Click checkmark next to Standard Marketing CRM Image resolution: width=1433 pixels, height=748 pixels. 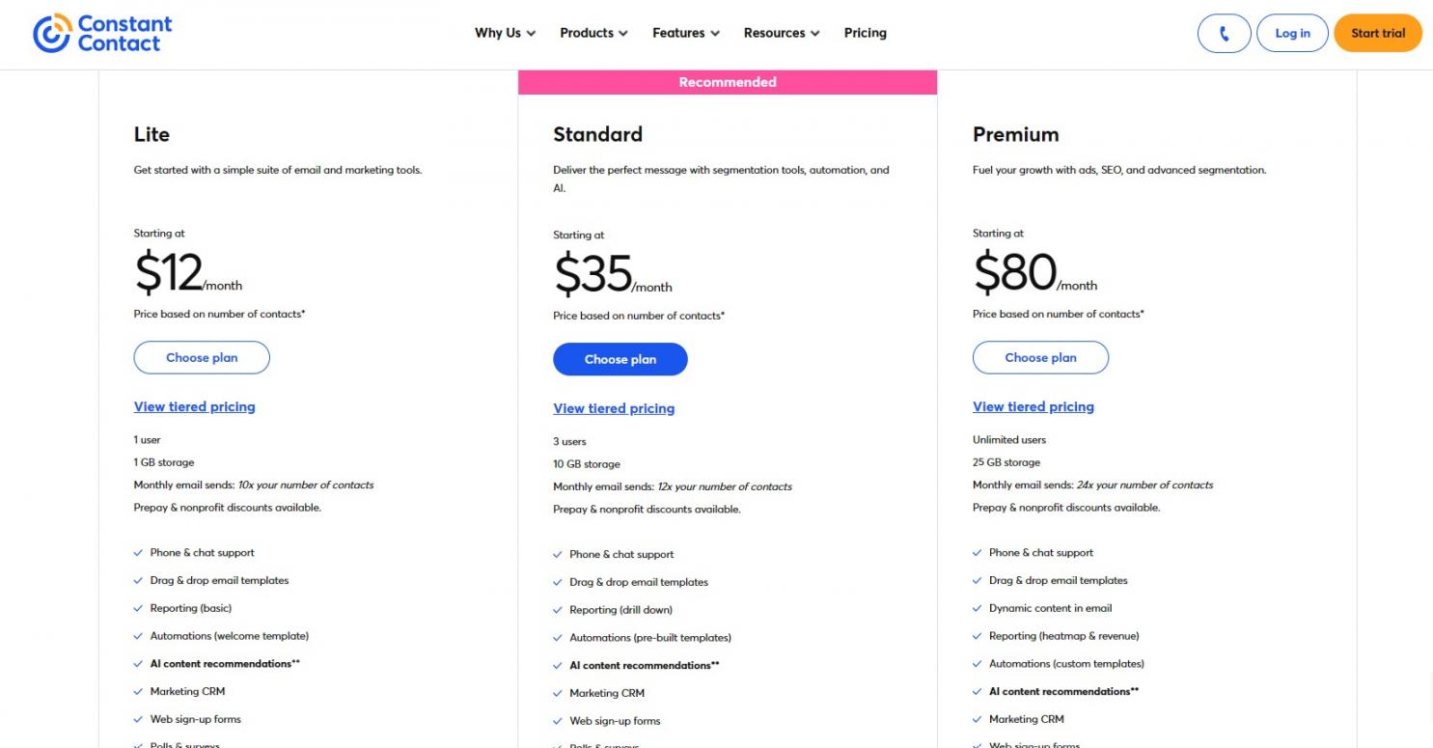[x=558, y=694]
